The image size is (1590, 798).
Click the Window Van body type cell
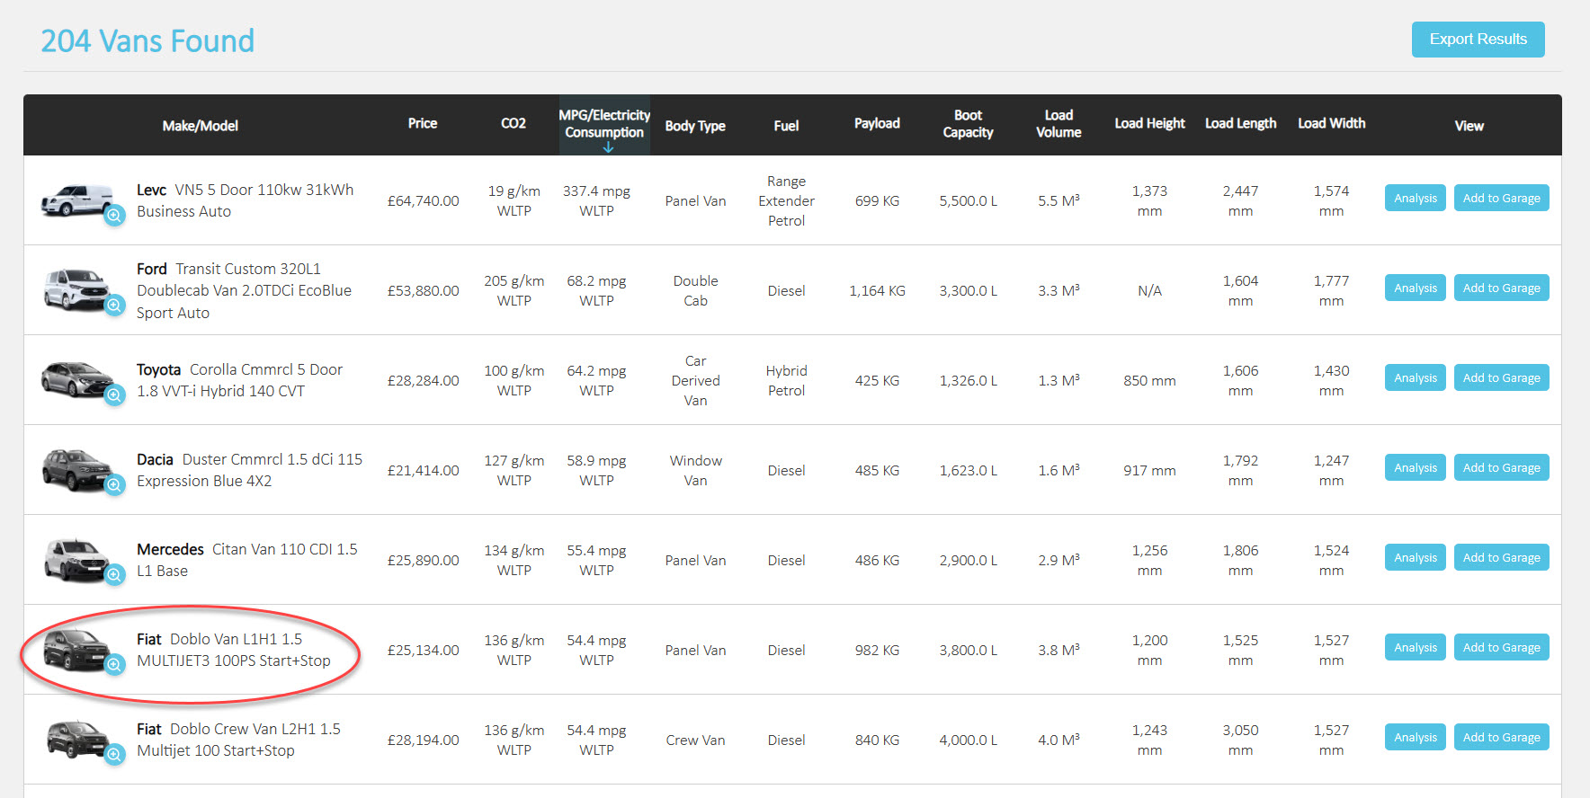click(x=695, y=470)
